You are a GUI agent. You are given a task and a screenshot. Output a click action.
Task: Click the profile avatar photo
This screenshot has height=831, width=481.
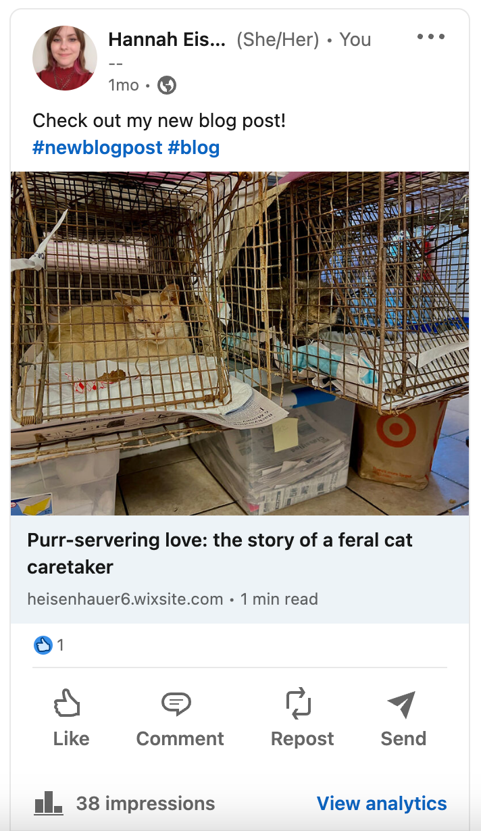tap(65, 58)
